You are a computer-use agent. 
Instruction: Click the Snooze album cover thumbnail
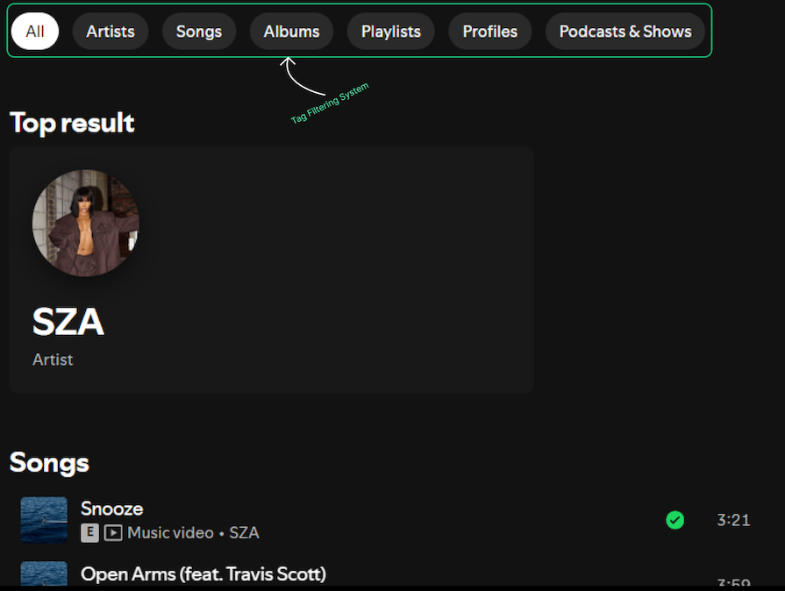click(x=44, y=520)
